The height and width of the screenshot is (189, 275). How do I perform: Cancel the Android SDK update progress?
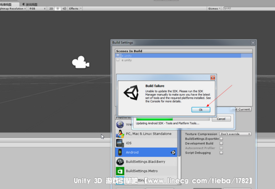pyautogui.click(x=221, y=119)
